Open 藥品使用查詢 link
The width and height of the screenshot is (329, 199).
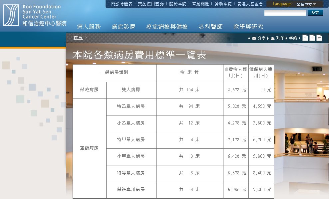coord(151,4)
